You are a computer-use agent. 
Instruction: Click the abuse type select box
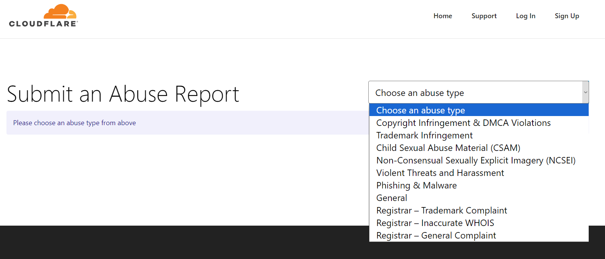tap(474, 93)
